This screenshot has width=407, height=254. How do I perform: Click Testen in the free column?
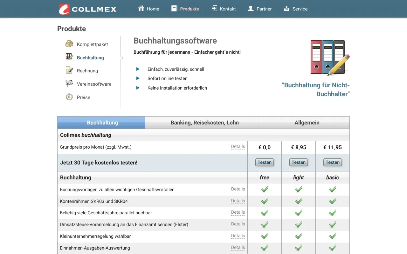[x=264, y=162]
